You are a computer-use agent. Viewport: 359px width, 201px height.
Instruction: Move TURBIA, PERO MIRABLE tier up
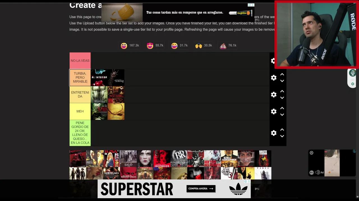pyautogui.click(x=282, y=75)
